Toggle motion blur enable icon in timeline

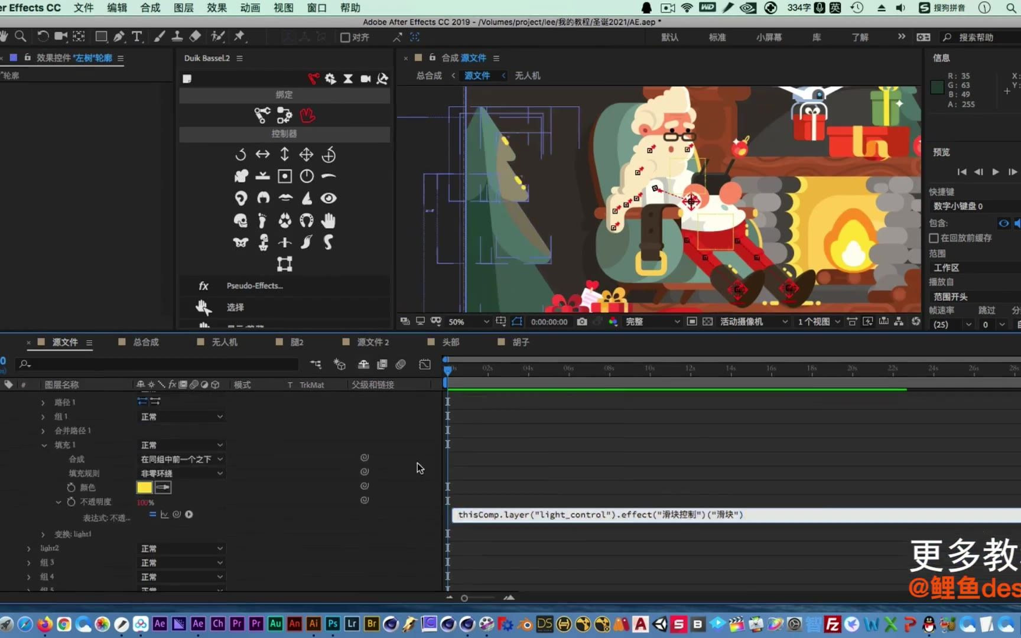tap(401, 364)
